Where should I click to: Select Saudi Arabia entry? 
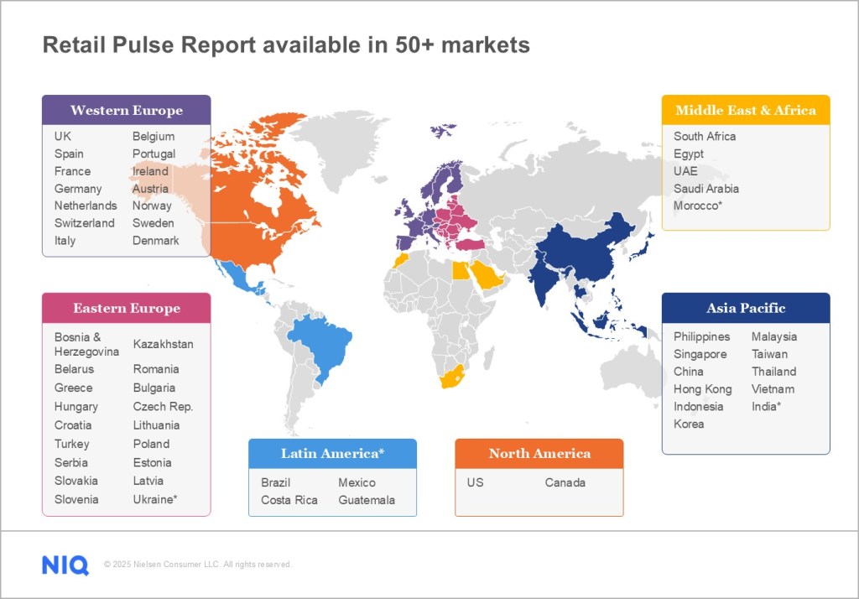706,189
